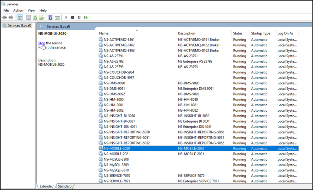Open the Action menu
The image size is (313, 190).
[x=18, y=10]
